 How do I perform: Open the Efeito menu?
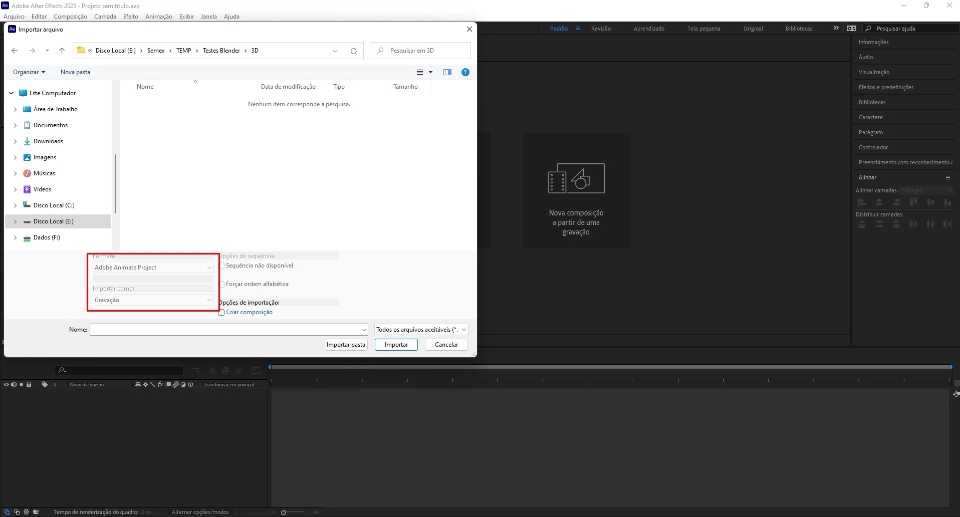(131, 17)
